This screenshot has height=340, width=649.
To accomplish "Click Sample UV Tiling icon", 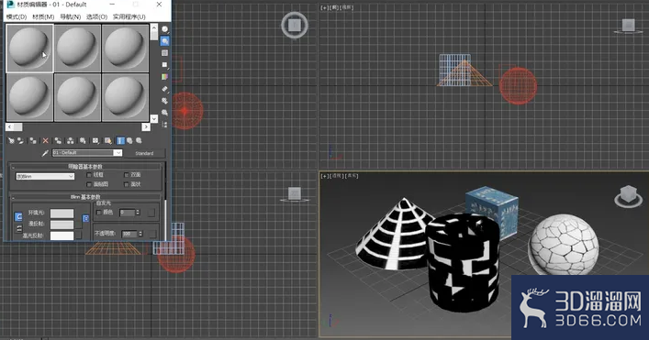I will coord(164,65).
